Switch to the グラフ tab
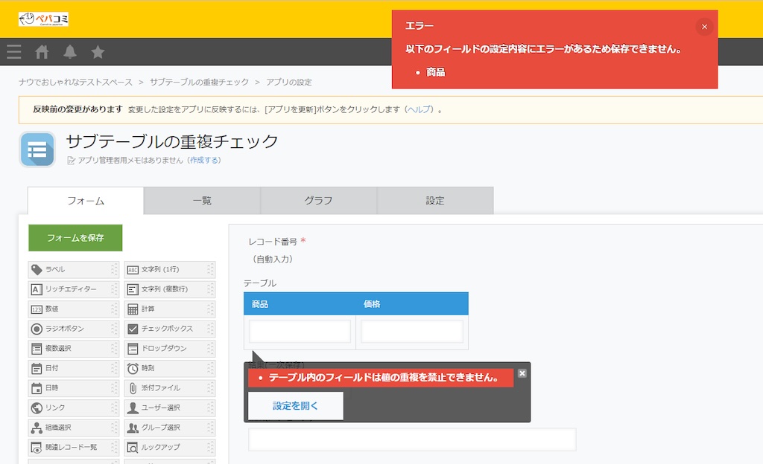This screenshot has width=763, height=464. click(x=318, y=201)
